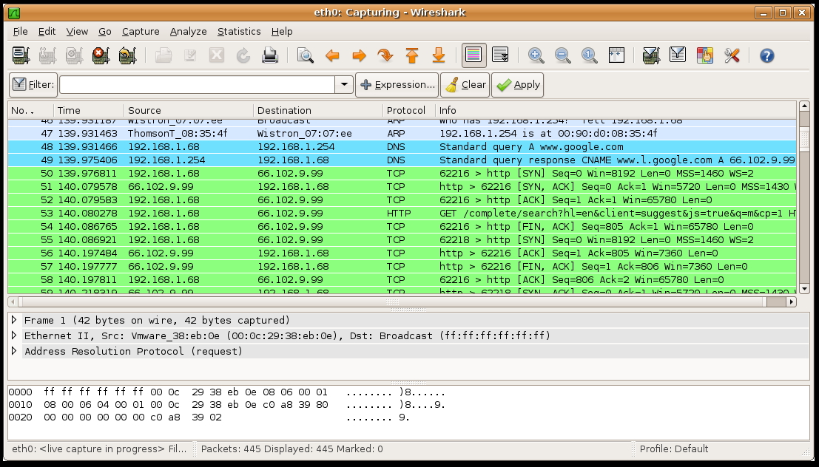
Task: Click the Apply filter button
Action: pyautogui.click(x=518, y=84)
